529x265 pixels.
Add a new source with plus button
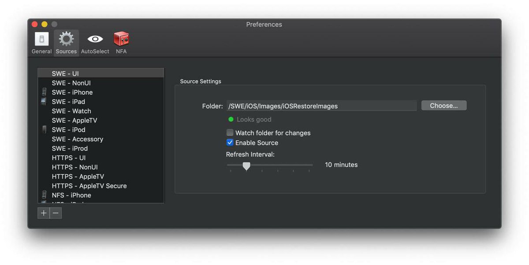pyautogui.click(x=44, y=213)
